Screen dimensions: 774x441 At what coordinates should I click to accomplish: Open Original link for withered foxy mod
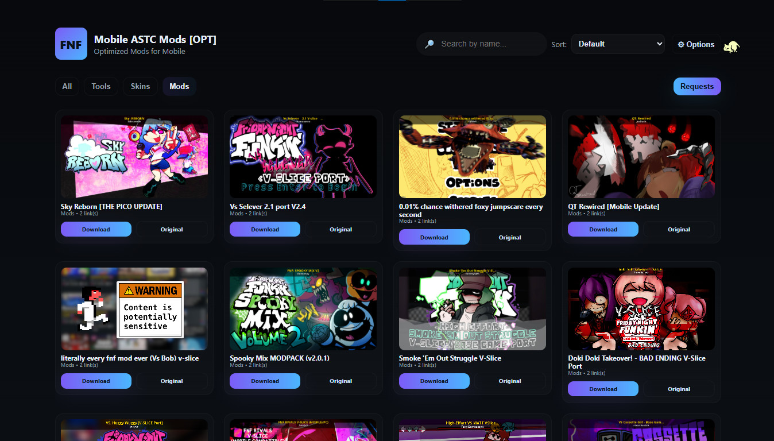click(510, 237)
